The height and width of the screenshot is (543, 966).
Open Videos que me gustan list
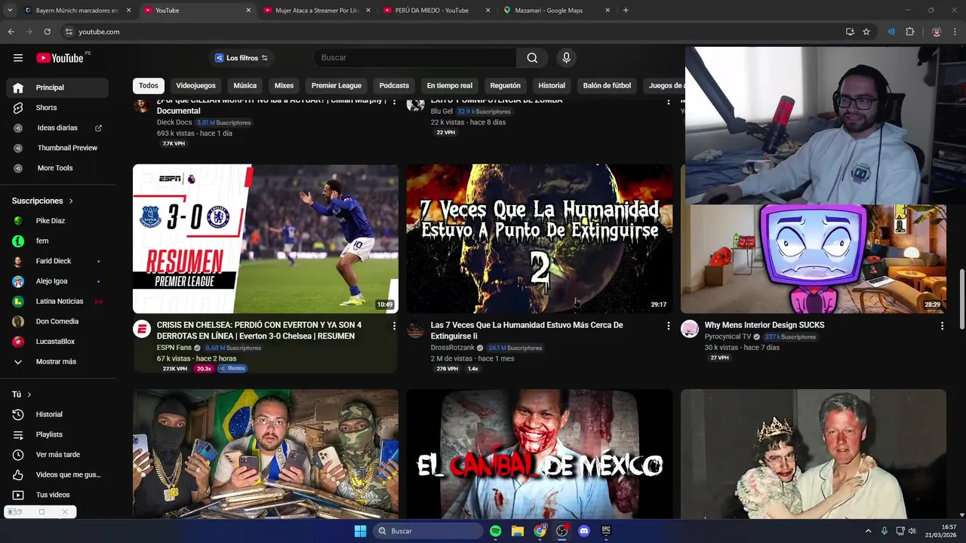coord(57,475)
